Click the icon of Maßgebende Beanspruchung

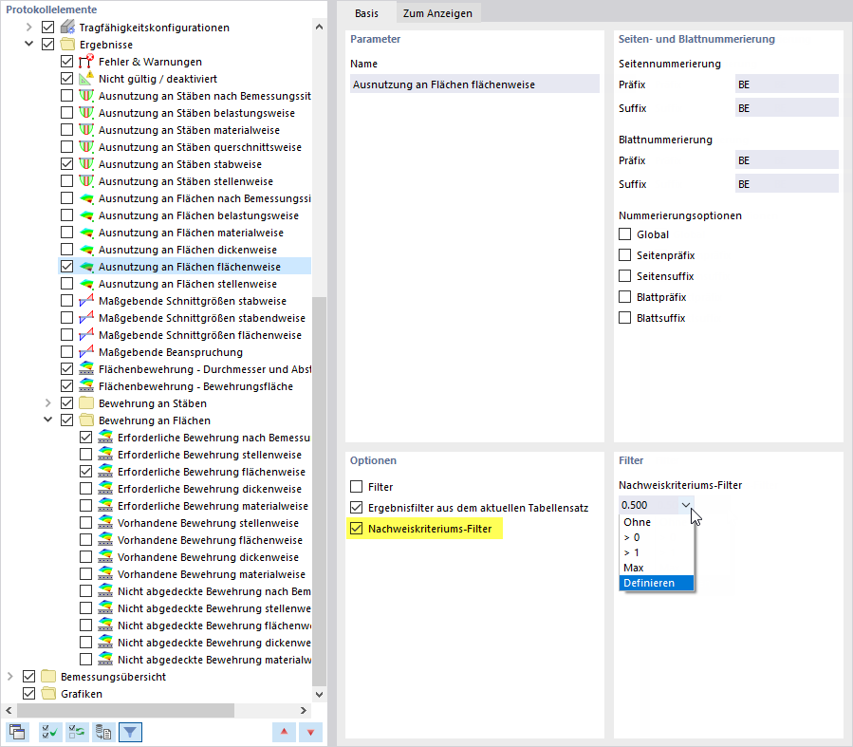click(86, 352)
